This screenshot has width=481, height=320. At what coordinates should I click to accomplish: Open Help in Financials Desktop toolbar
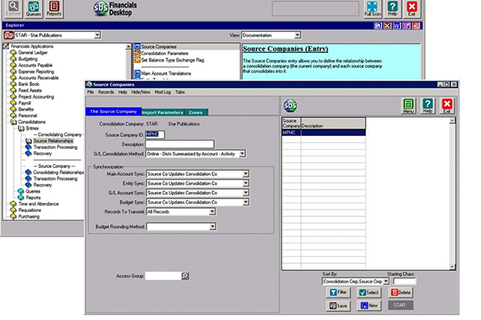tap(392, 8)
